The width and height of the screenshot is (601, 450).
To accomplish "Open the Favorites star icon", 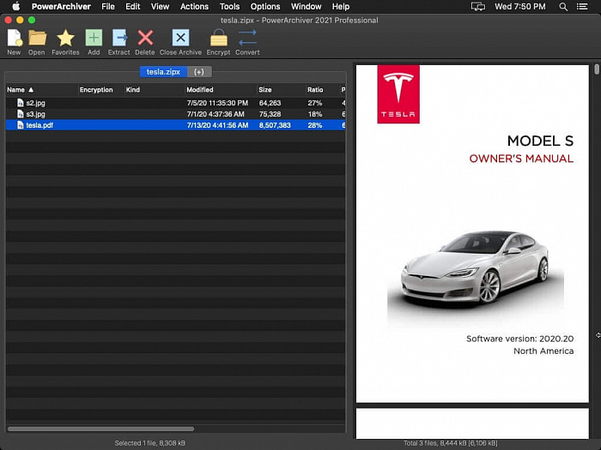I will pos(65,38).
